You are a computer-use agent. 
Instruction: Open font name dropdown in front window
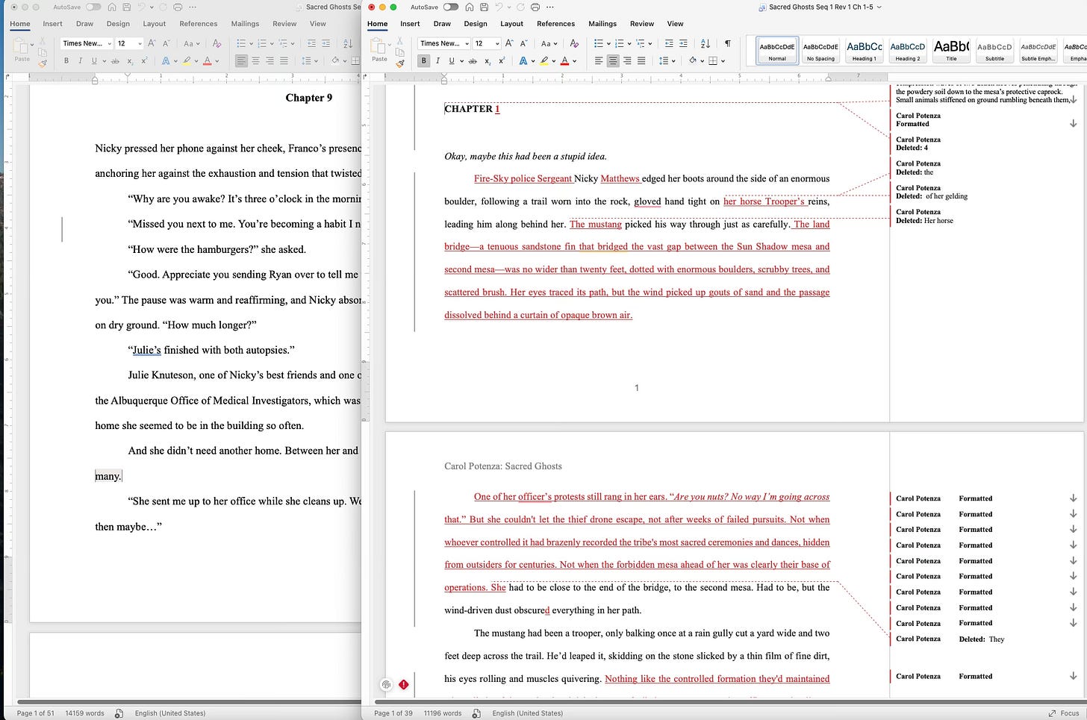[467, 43]
